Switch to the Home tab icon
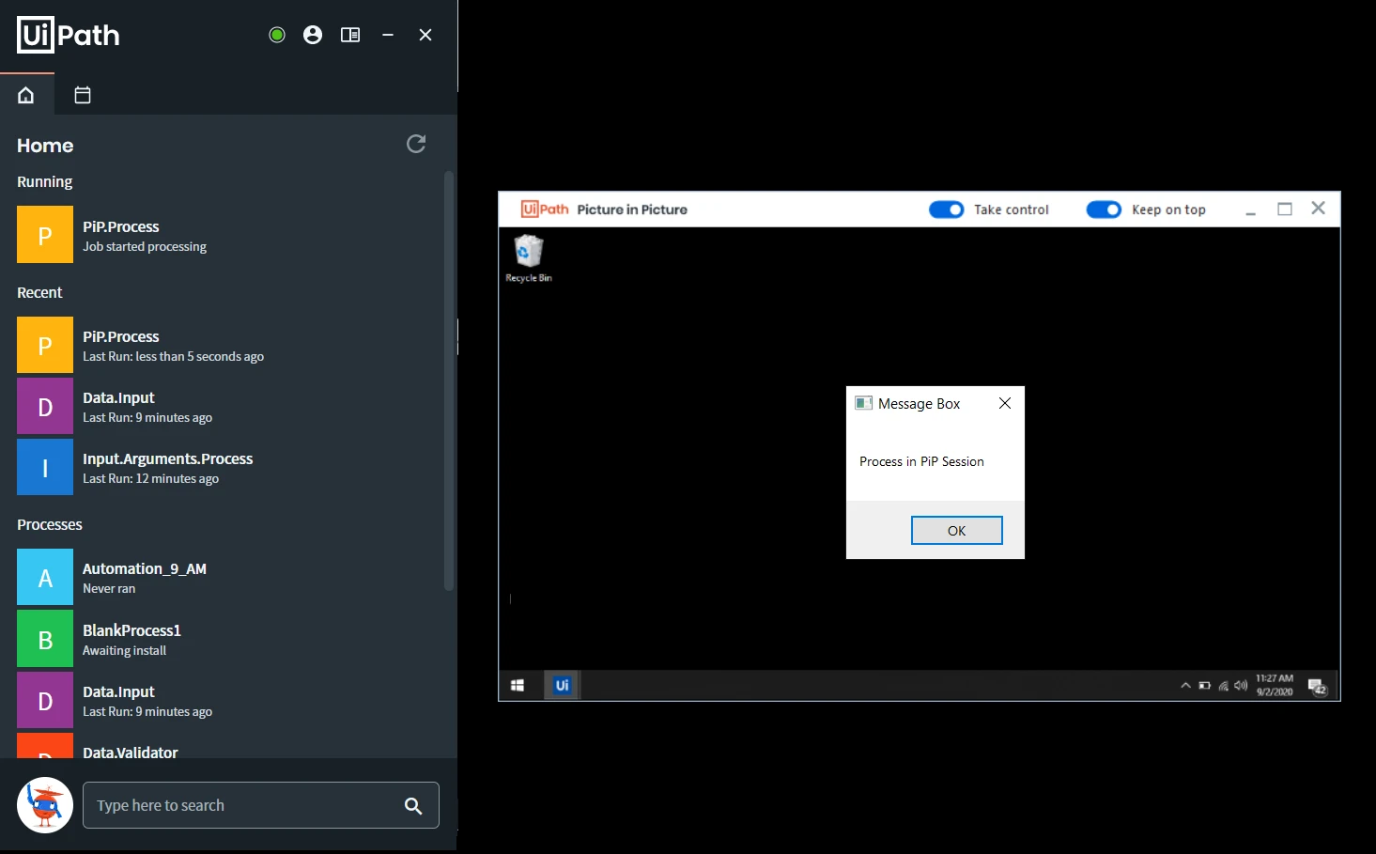 26,95
